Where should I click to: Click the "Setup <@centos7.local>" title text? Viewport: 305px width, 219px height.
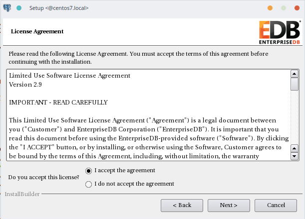pyautogui.click(x=59, y=8)
